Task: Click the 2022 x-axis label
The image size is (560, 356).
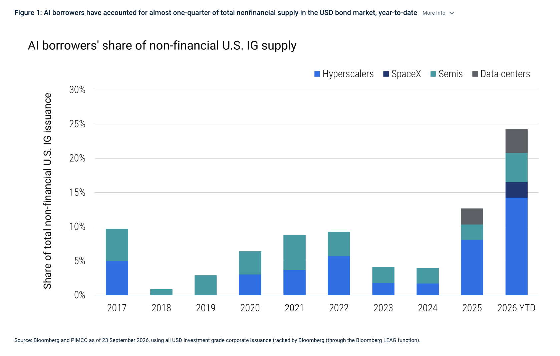Action: (x=339, y=308)
